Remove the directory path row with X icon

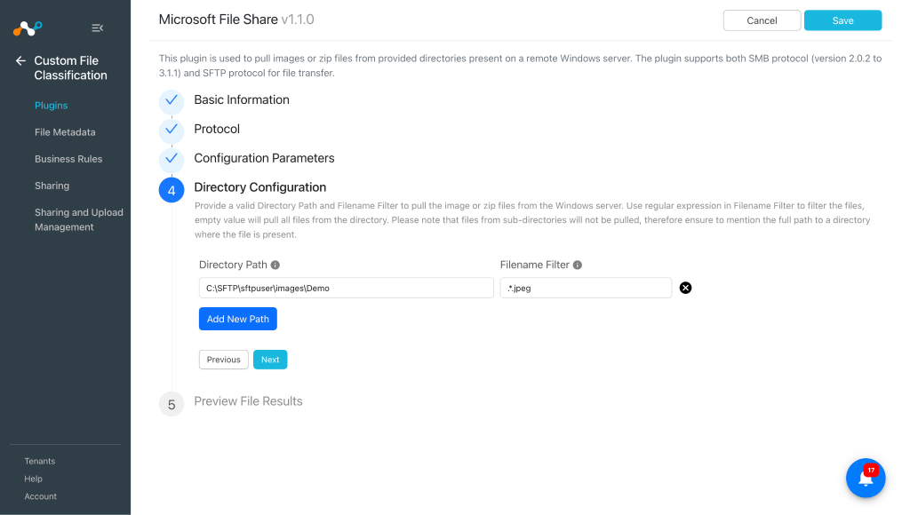coord(685,288)
